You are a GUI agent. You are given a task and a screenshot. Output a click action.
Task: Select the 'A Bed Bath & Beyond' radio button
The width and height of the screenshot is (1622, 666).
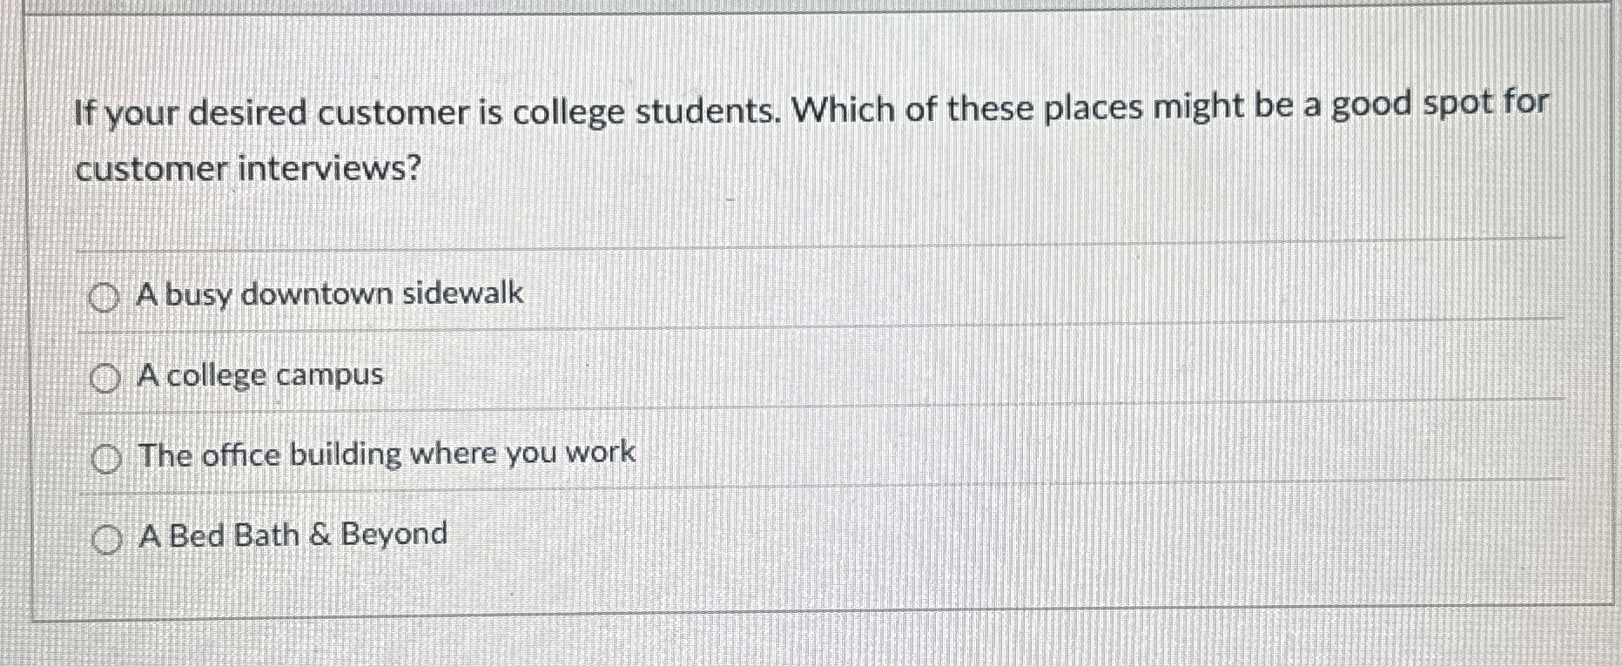click(106, 539)
